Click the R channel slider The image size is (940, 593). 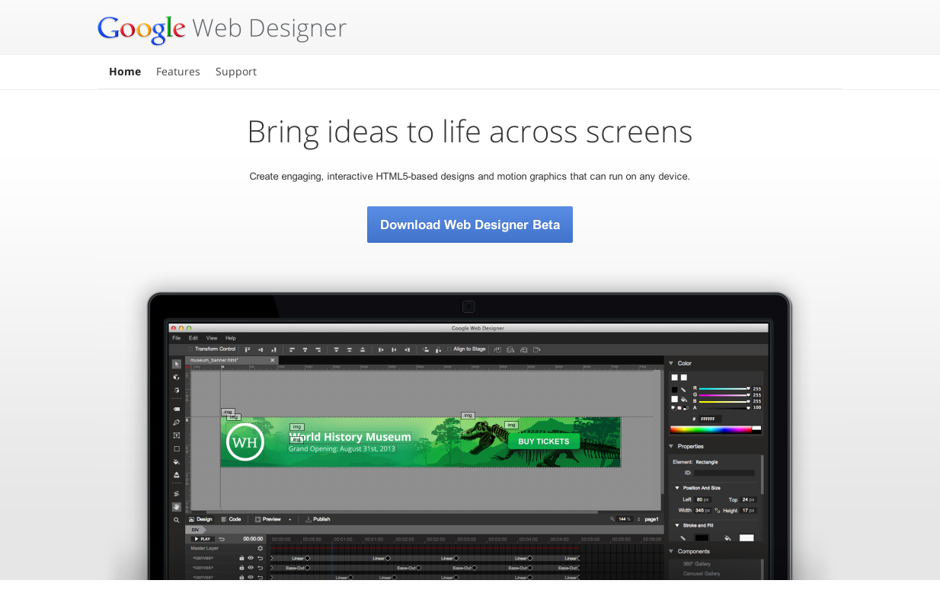pos(724,388)
